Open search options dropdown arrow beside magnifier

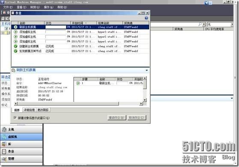pyautogui.click(x=204, y=24)
